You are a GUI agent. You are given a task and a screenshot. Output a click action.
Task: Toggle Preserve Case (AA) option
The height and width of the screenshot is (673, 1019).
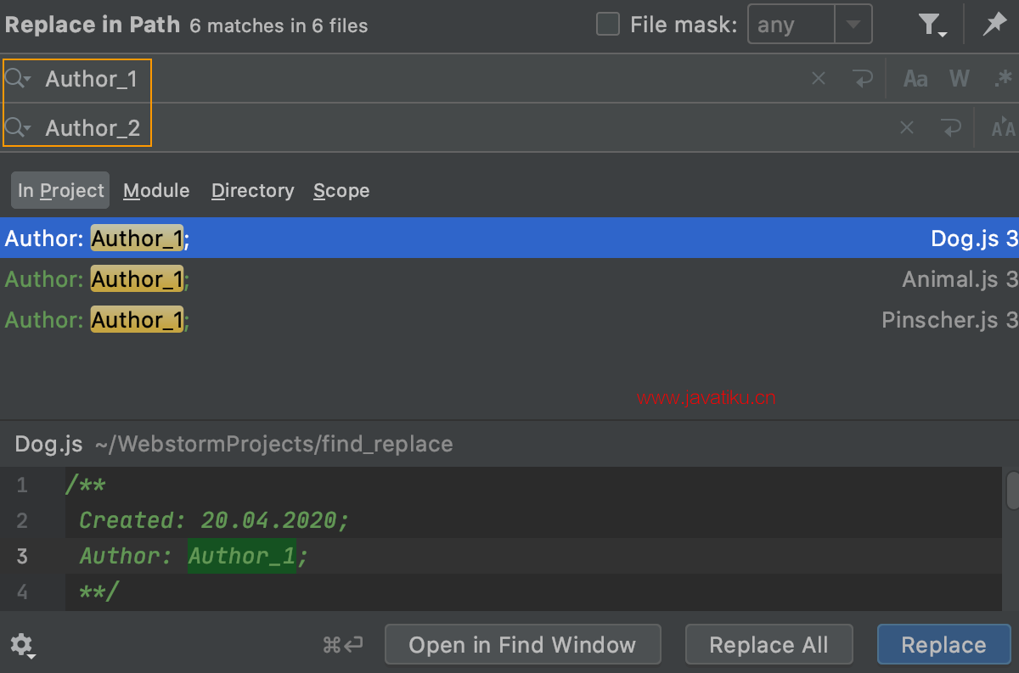[x=1004, y=128]
